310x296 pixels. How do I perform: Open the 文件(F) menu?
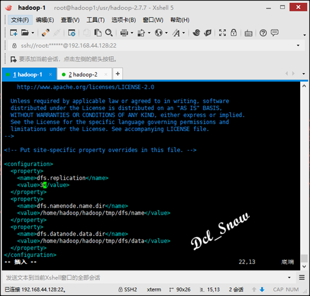(20, 20)
